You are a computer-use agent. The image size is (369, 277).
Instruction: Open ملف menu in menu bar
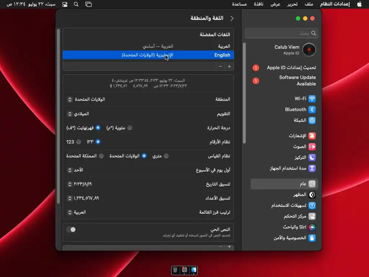(309, 4)
